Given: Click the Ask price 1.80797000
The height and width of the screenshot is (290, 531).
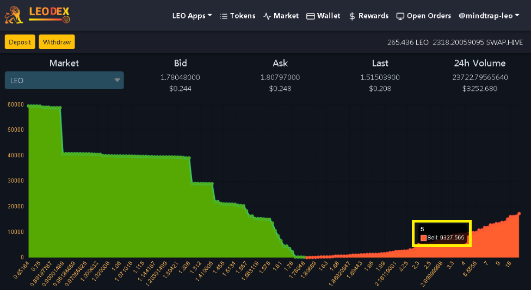Looking at the screenshot, I should click(x=280, y=77).
